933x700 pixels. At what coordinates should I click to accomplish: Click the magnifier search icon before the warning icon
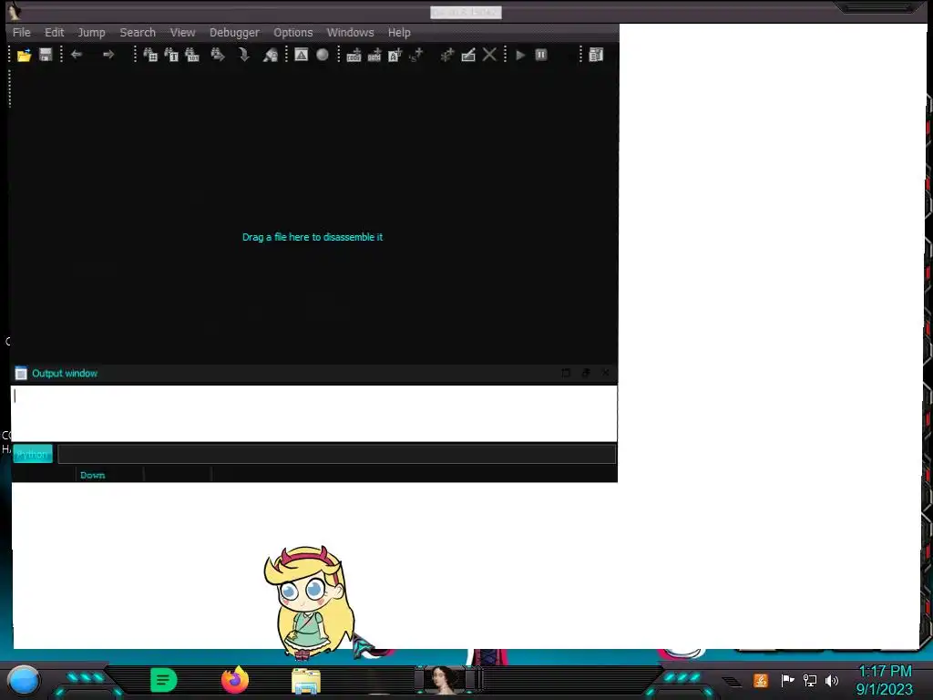[271, 56]
